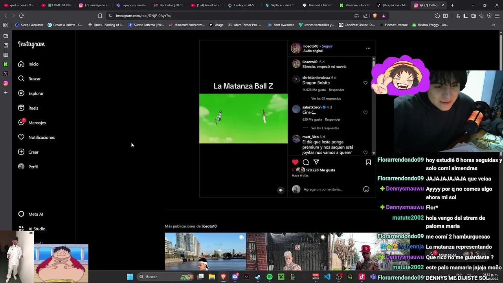Open Buscar search in Instagram sidebar

tap(29, 79)
